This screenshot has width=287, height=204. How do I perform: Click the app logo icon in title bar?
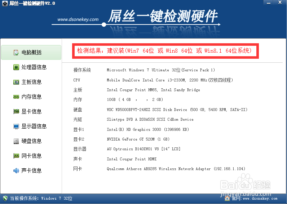[5, 3]
